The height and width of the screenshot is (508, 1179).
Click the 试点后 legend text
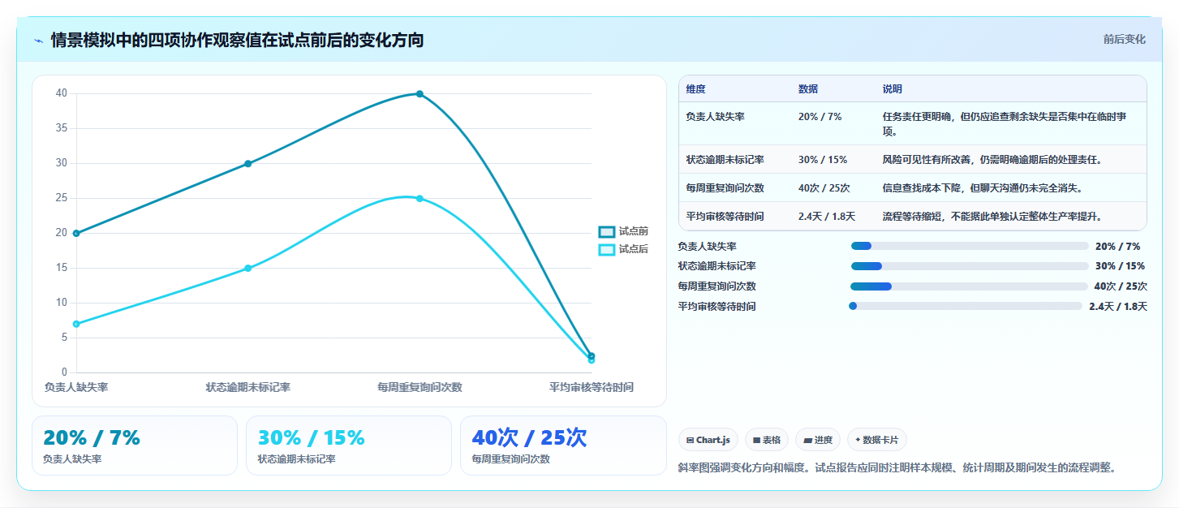tap(634, 250)
